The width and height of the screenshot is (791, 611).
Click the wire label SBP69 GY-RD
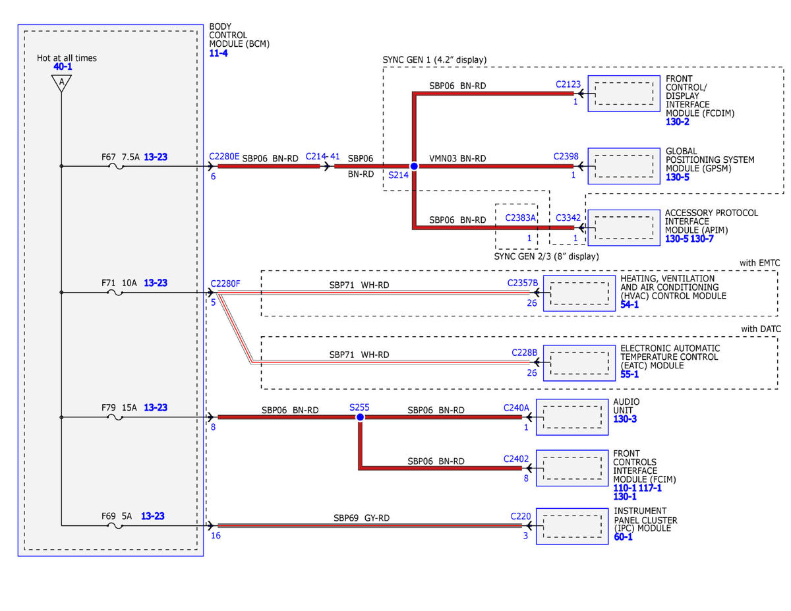[361, 518]
